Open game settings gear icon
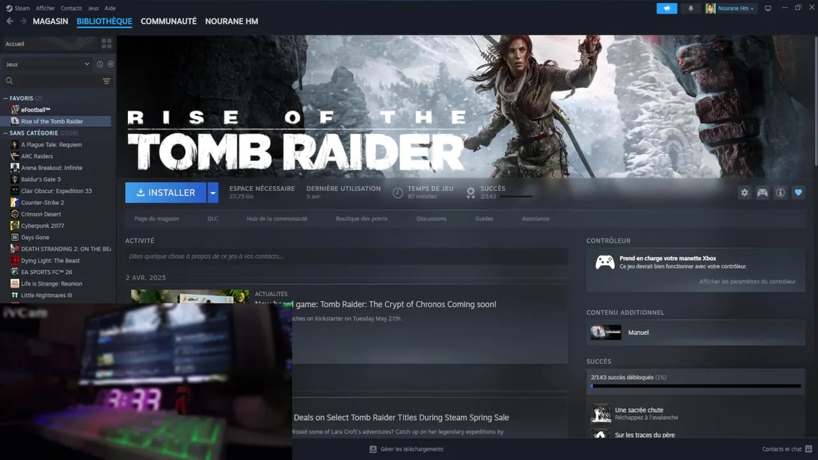Screen dimensions: 818x460 click(745, 192)
